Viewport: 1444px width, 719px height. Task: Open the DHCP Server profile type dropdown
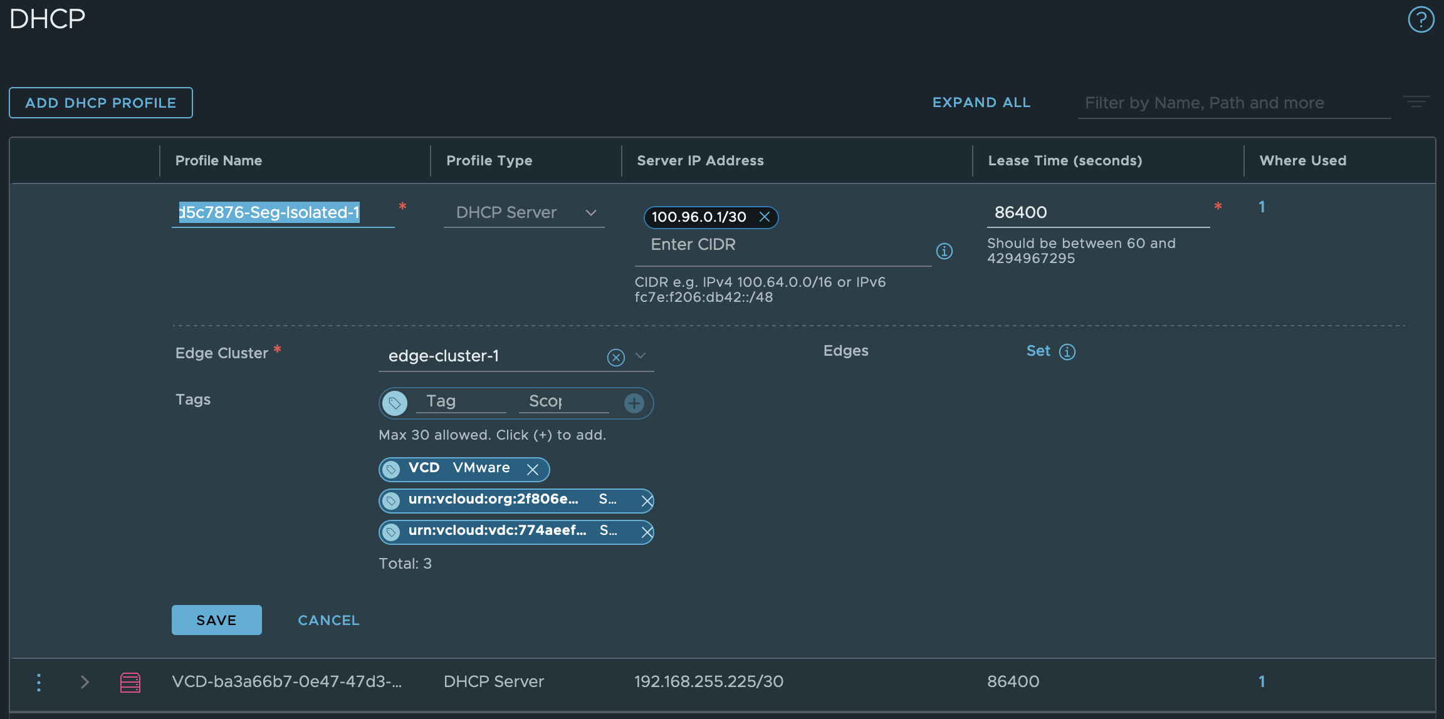[523, 213]
